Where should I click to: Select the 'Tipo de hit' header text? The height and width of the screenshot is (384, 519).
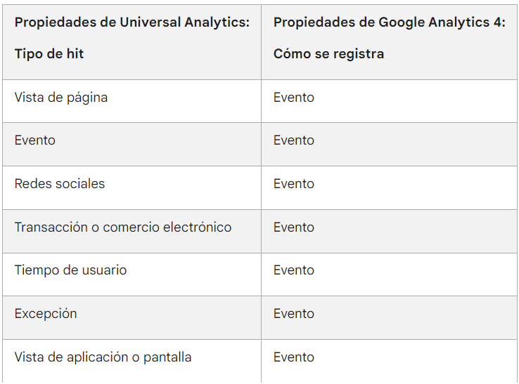point(49,54)
